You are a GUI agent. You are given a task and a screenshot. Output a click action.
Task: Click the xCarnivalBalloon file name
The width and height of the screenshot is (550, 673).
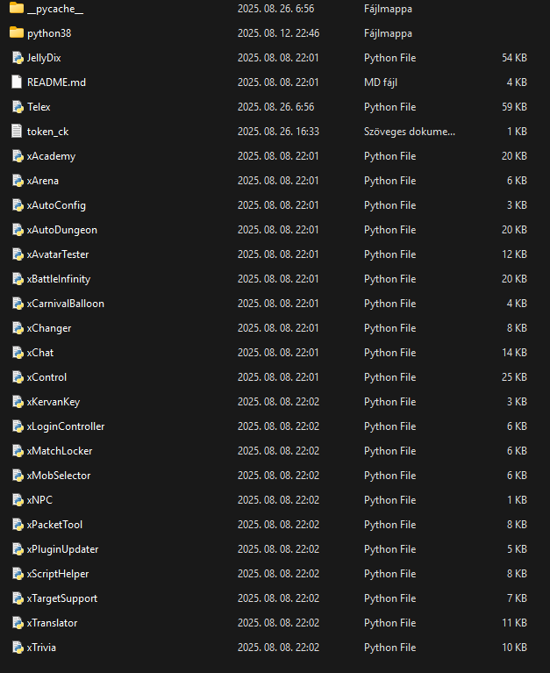[x=66, y=304]
